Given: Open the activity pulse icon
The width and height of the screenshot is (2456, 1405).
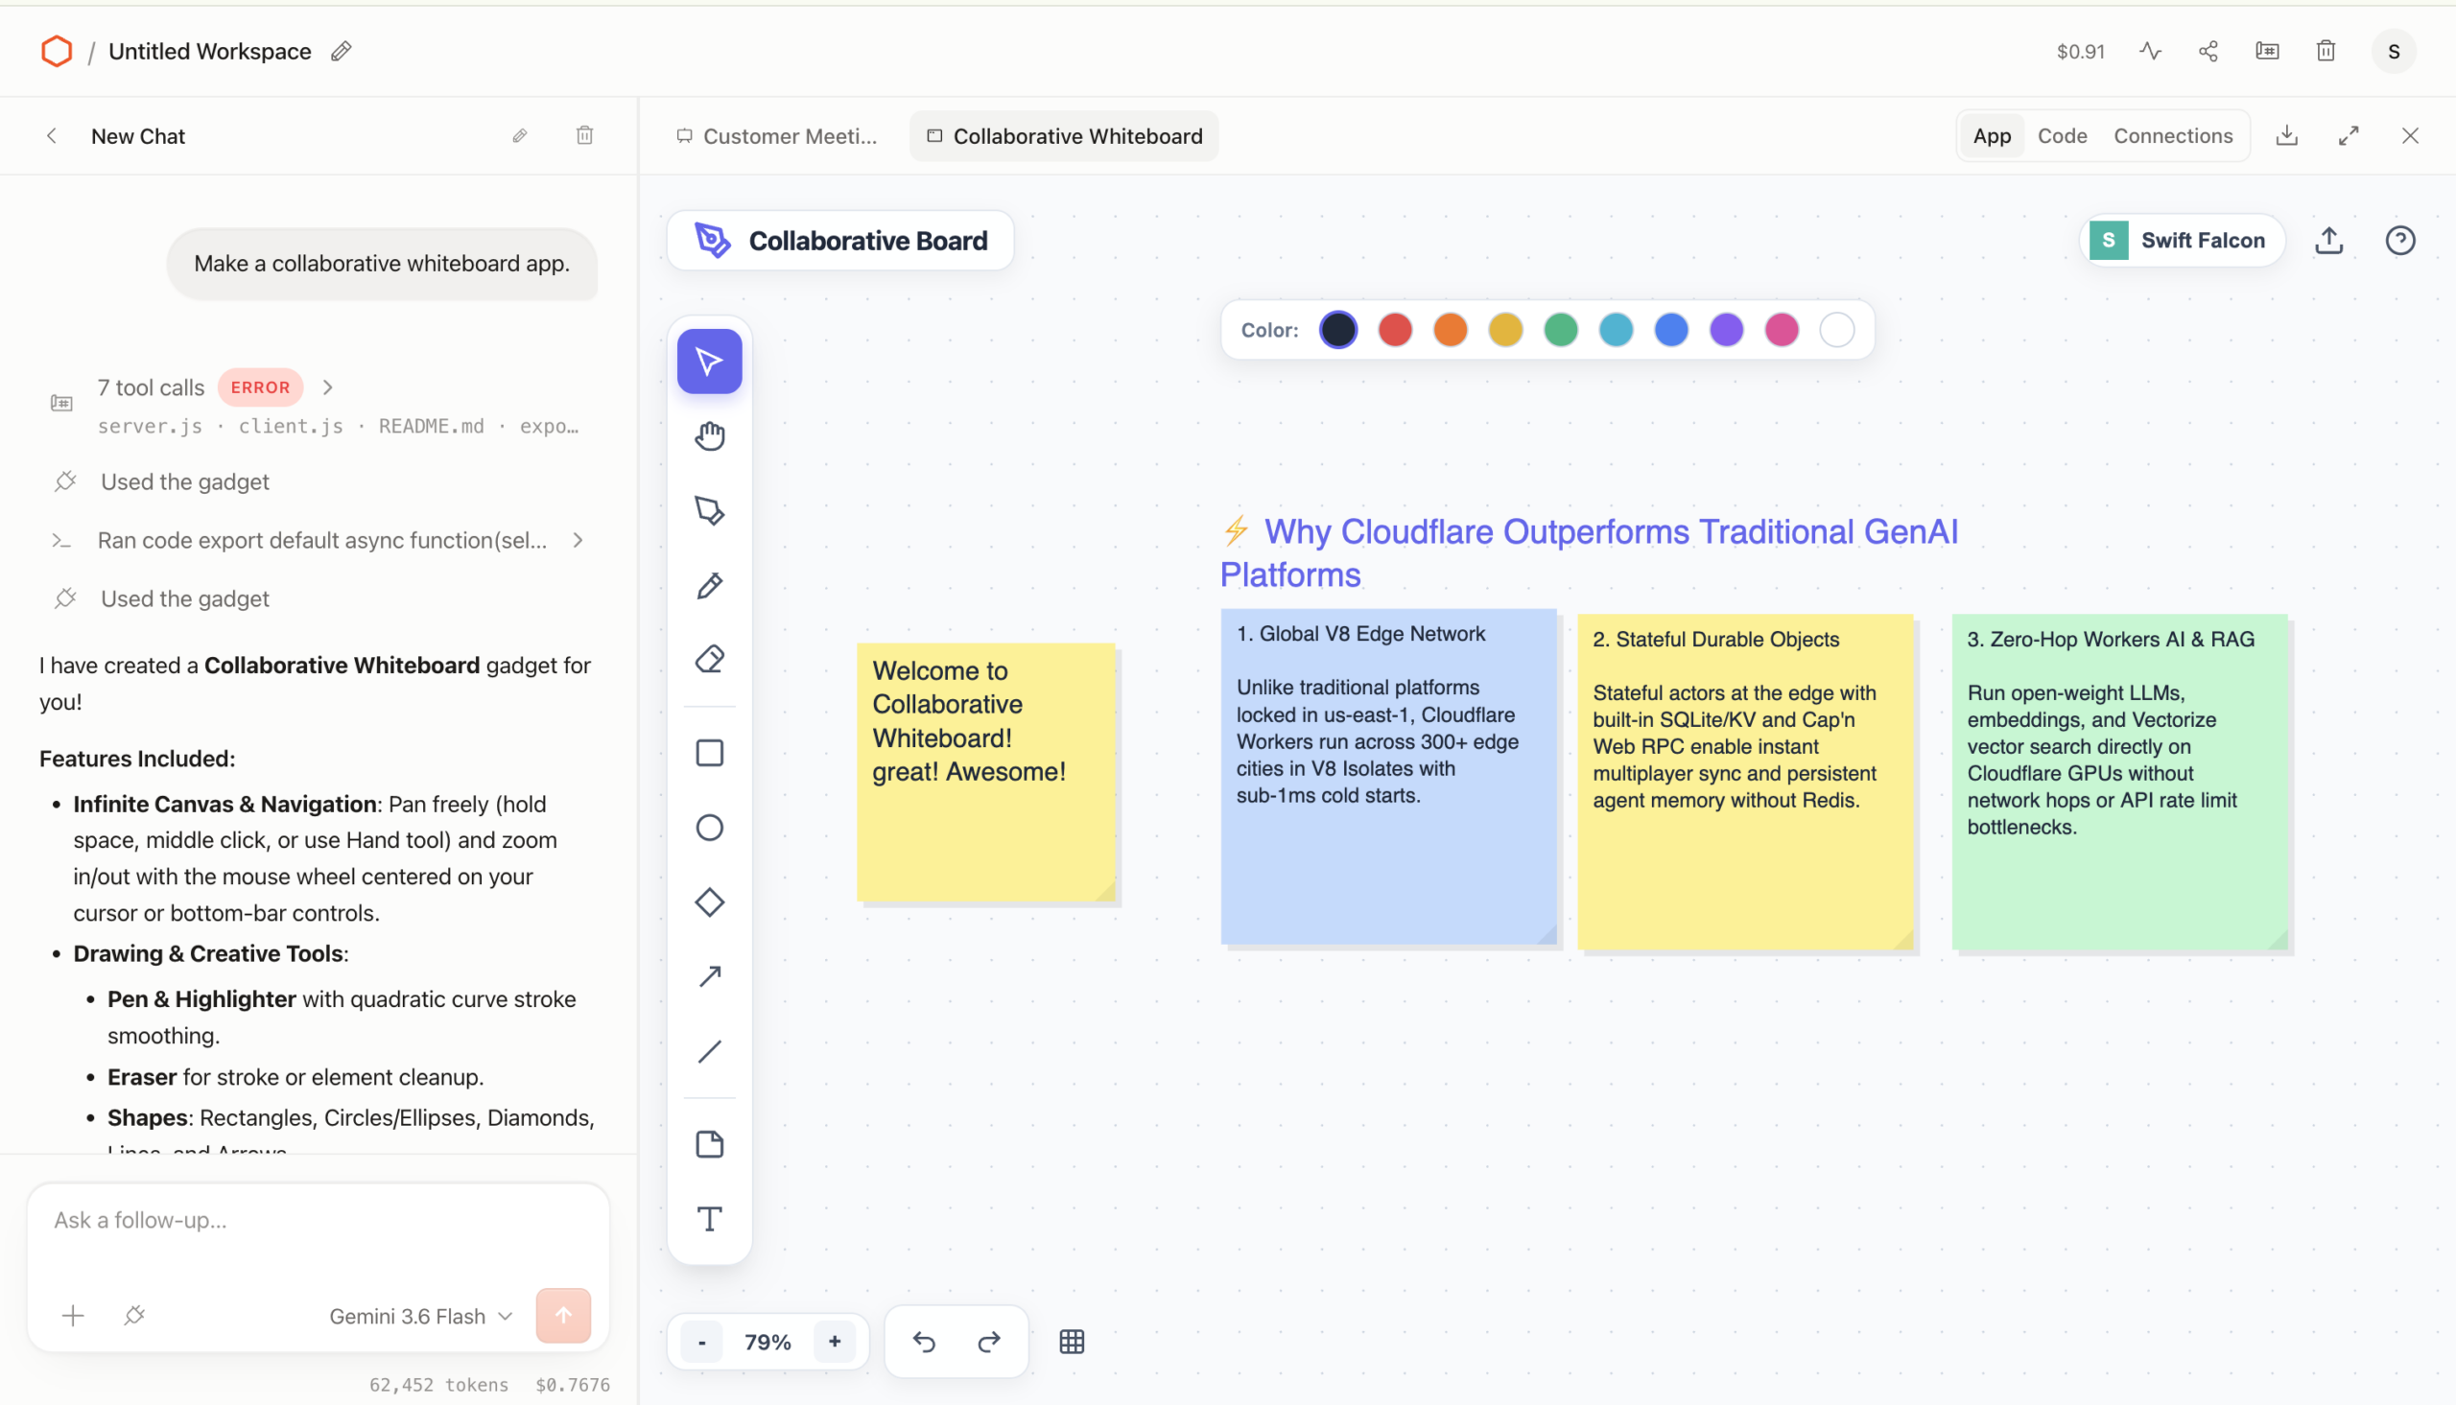Looking at the screenshot, I should click(2150, 51).
